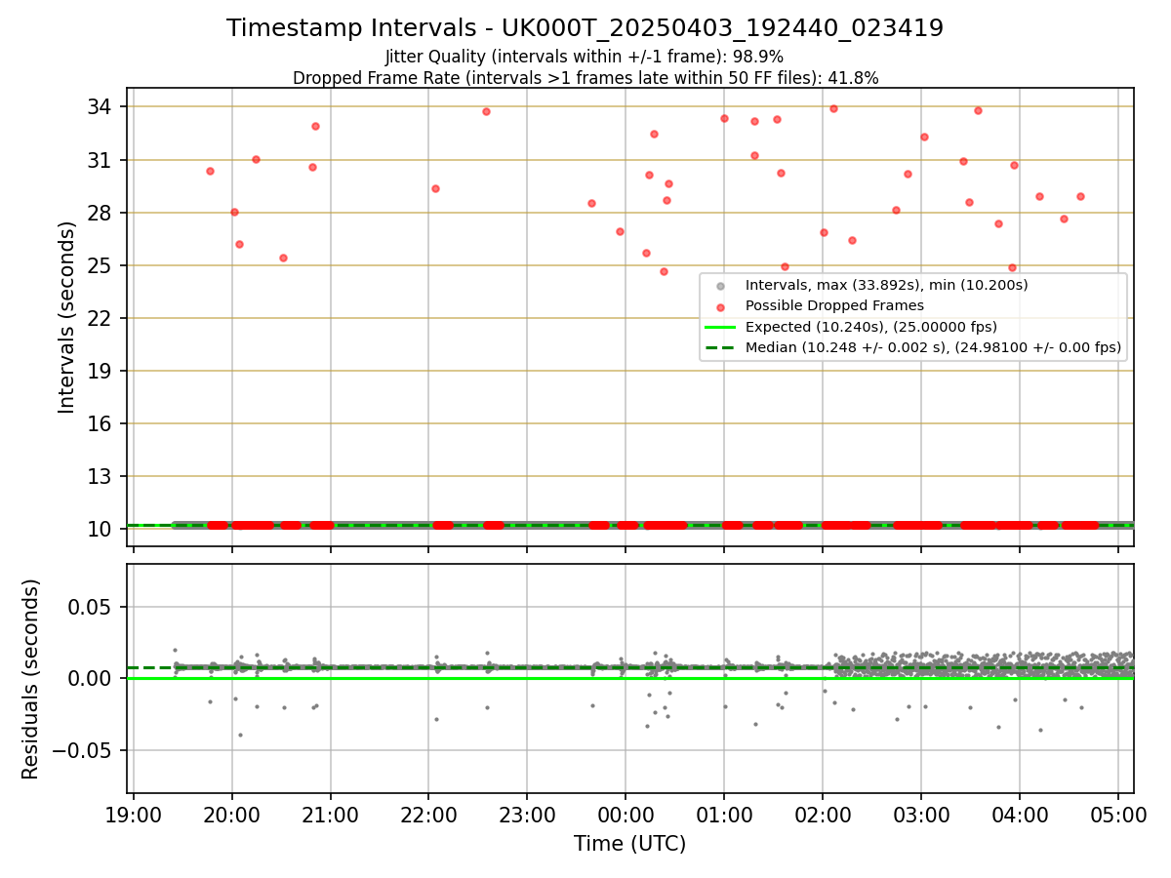Click the red dropped-frame point near 23:40 at 28.5 seconds
The width and height of the screenshot is (1171, 878).
[591, 203]
